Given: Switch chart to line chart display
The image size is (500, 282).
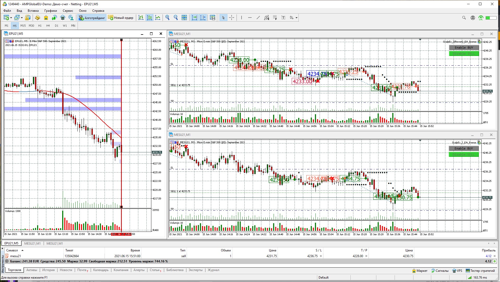Looking at the screenshot, I should tap(158, 18).
